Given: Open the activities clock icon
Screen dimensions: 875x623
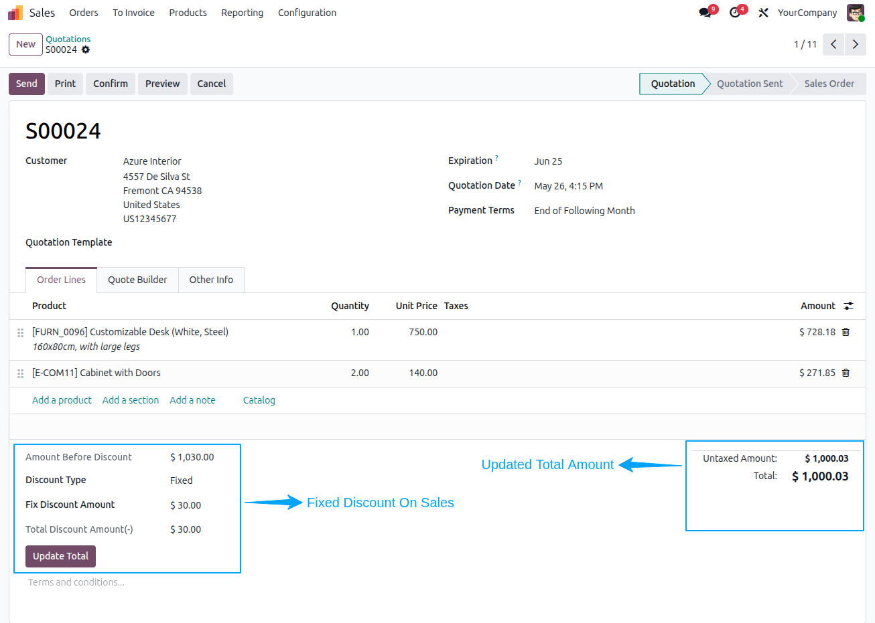Looking at the screenshot, I should tap(735, 13).
